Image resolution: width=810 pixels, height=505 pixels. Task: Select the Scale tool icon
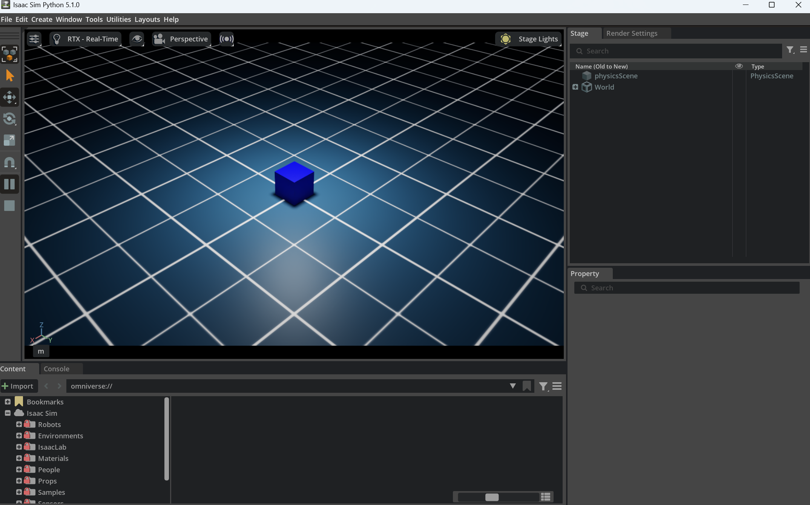pyautogui.click(x=9, y=140)
